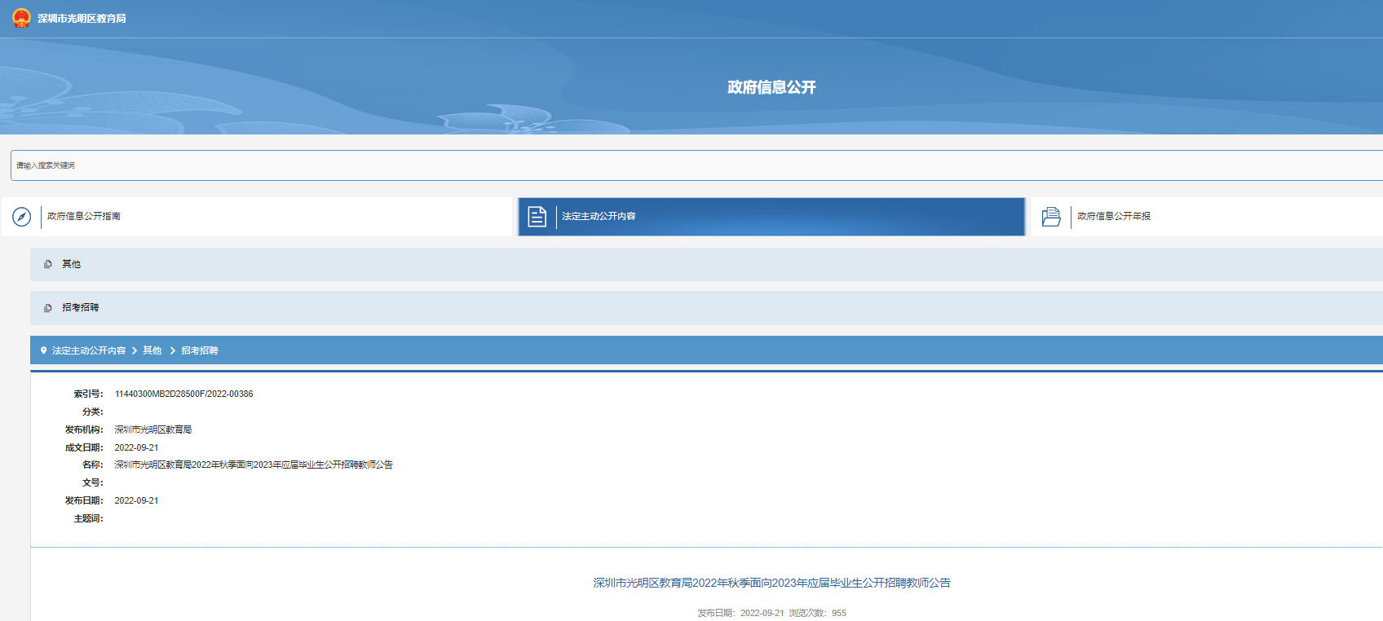Click the second breadcrumb chevron, before 招考招聘
Viewport: 1383px width, 621px height.
point(172,350)
